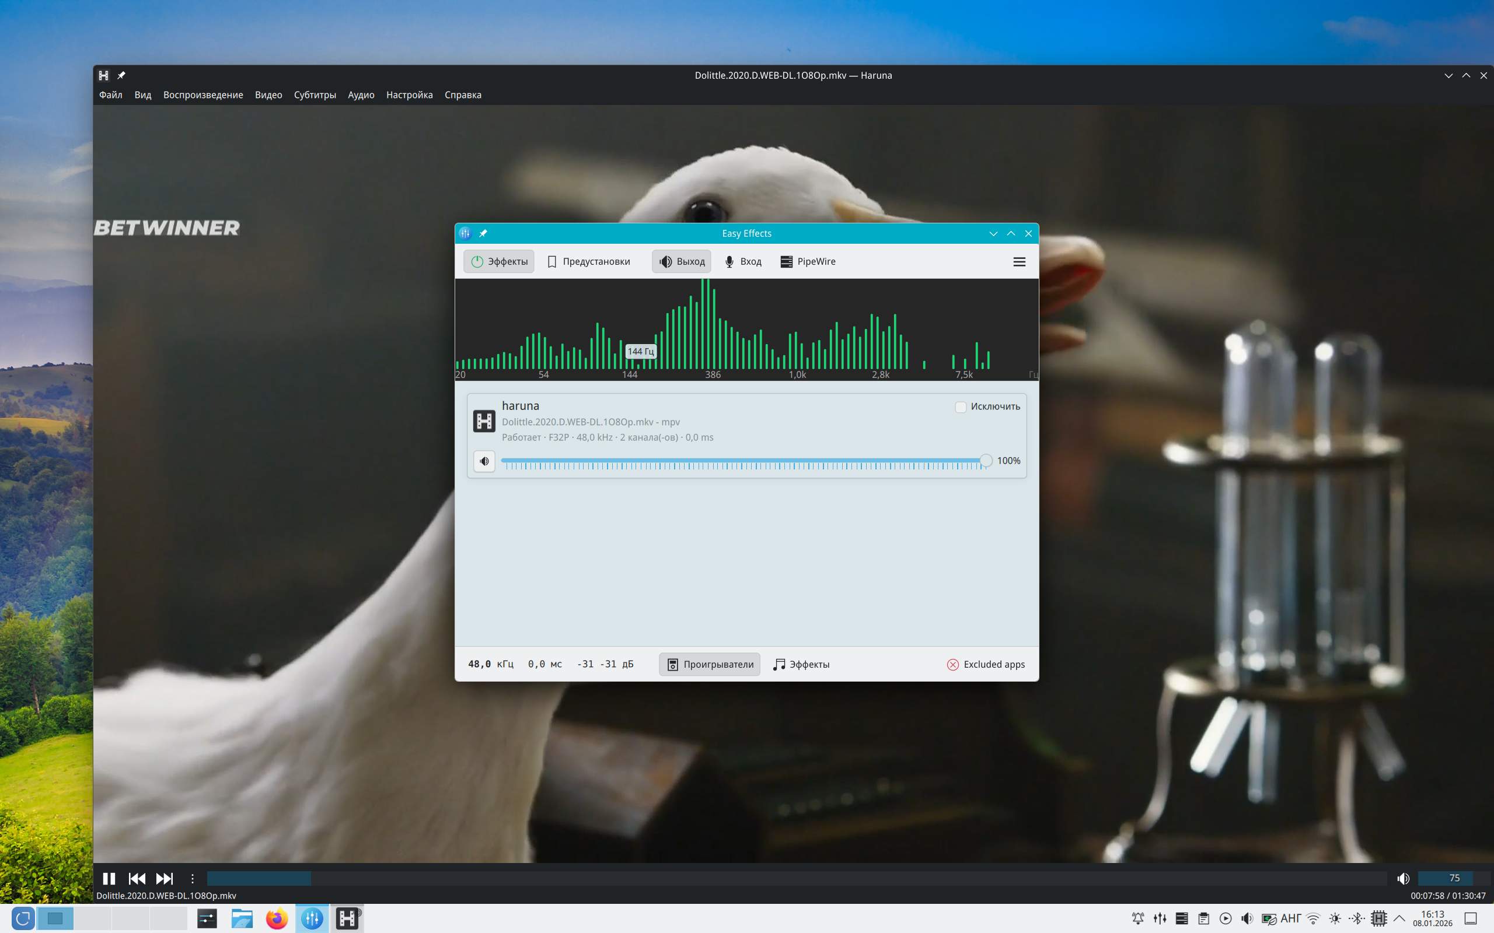Show the bottom Эффекты panel
Screen dimensions: 1494x933
801,664
